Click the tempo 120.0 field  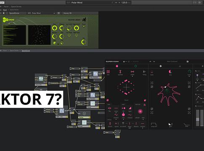coord(124,3)
